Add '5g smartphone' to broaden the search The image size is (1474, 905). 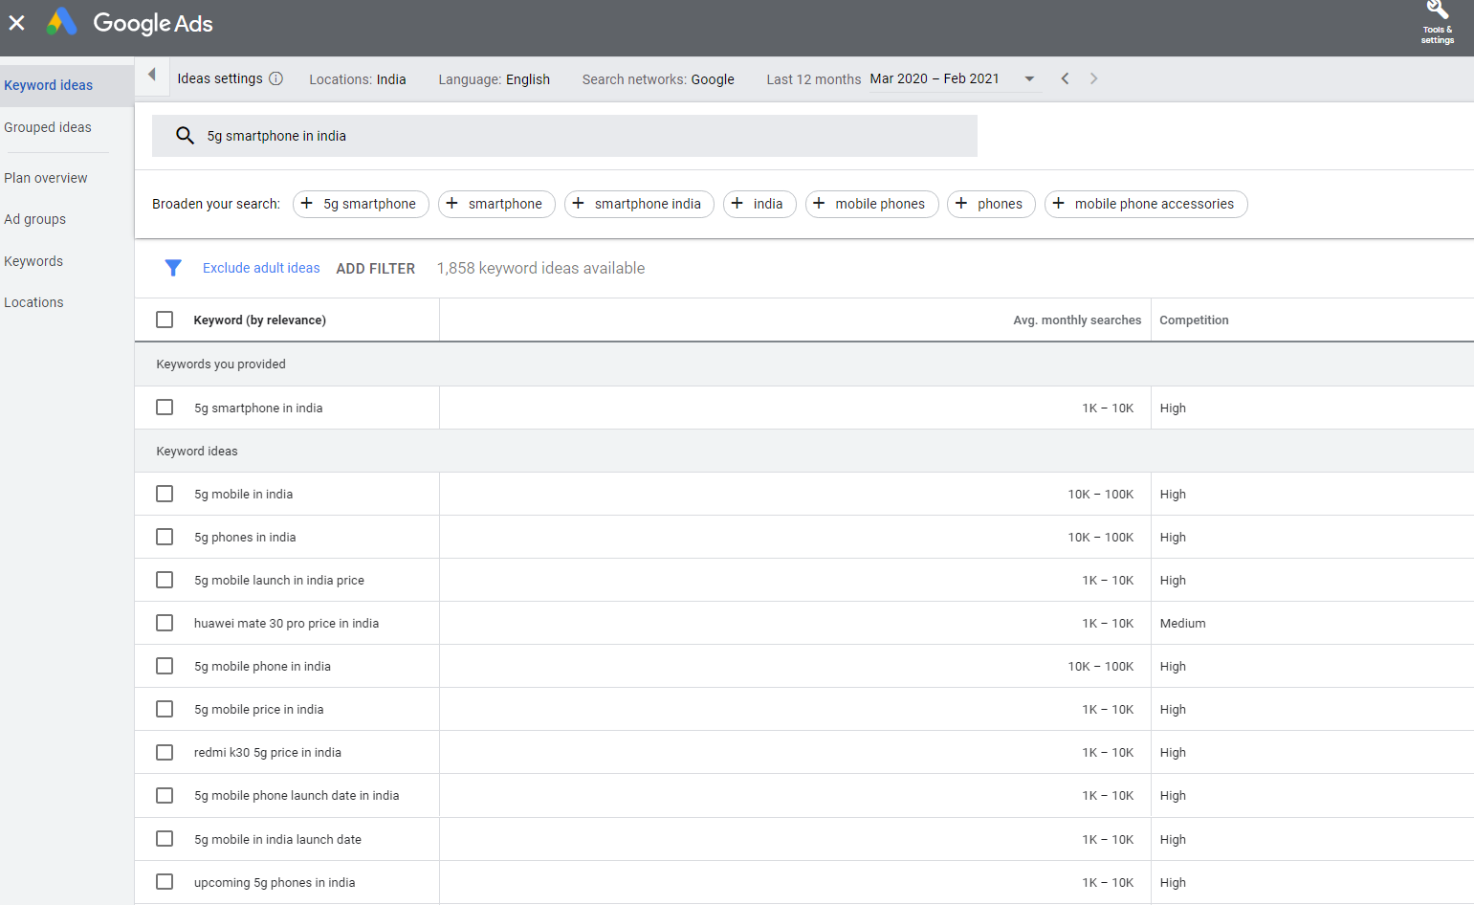[x=361, y=204]
